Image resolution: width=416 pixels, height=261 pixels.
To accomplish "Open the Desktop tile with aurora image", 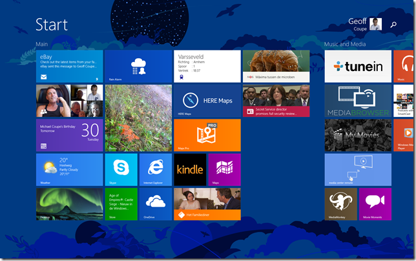I will [69, 204].
